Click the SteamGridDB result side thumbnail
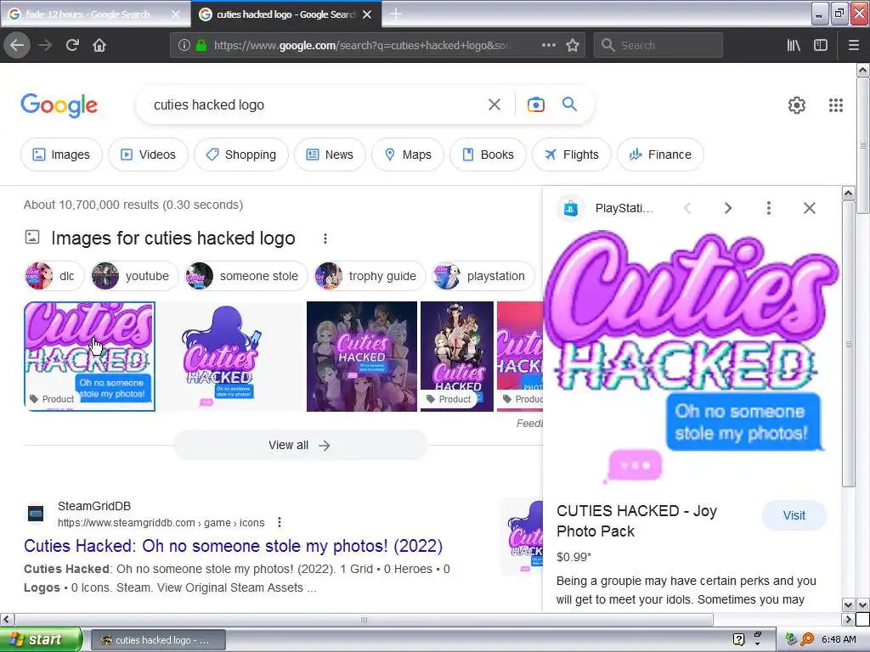Screen dimensions: 870x652 coord(522,537)
